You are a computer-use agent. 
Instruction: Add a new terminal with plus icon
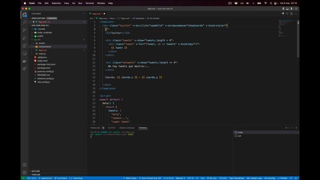[x=286, y=128]
